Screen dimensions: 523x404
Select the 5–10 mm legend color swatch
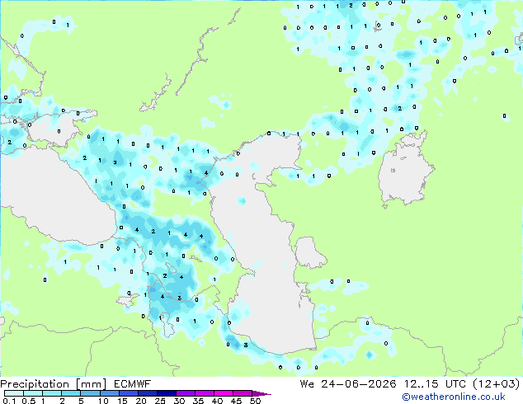(90, 393)
